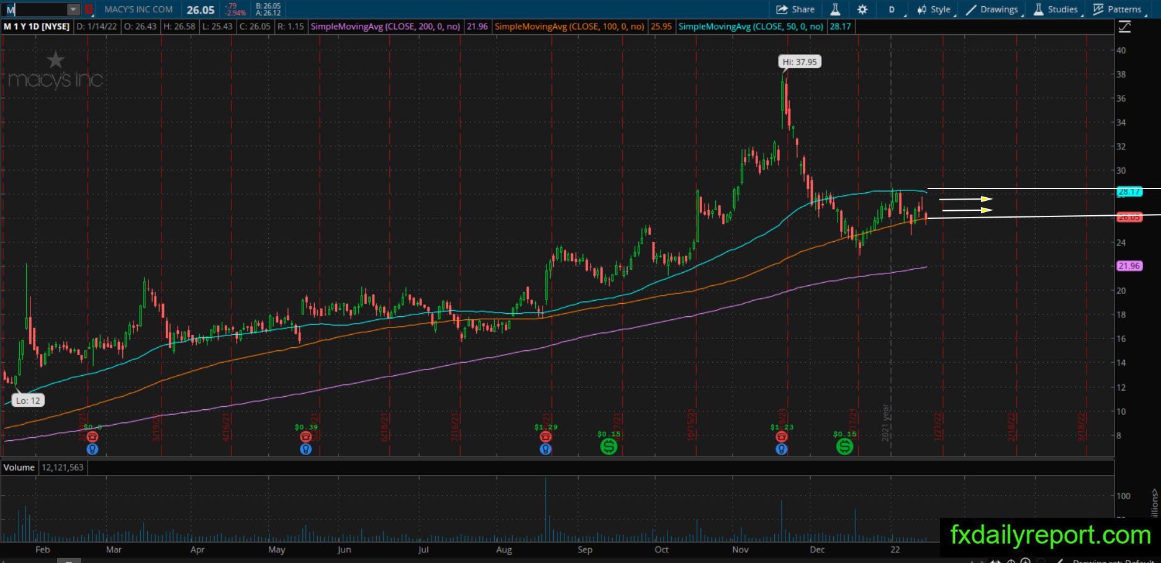Click the R: 1.15 range value
Viewport: 1161px width, 563px height.
(291, 27)
